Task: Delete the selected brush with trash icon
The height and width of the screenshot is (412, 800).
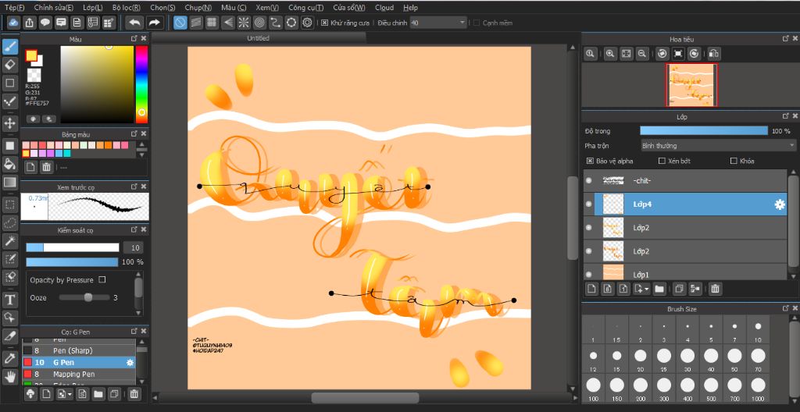Action: tap(134, 393)
